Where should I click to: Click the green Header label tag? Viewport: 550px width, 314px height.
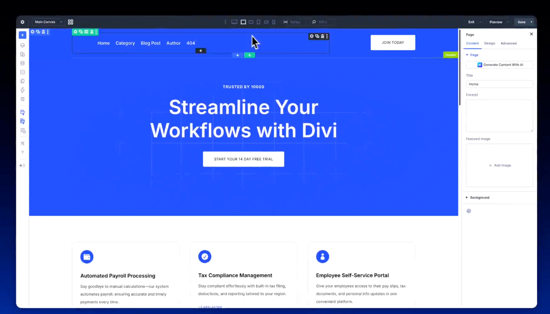point(451,55)
